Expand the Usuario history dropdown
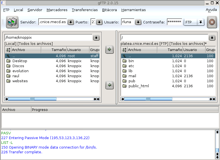The image size is (220, 160). (x=138, y=22)
